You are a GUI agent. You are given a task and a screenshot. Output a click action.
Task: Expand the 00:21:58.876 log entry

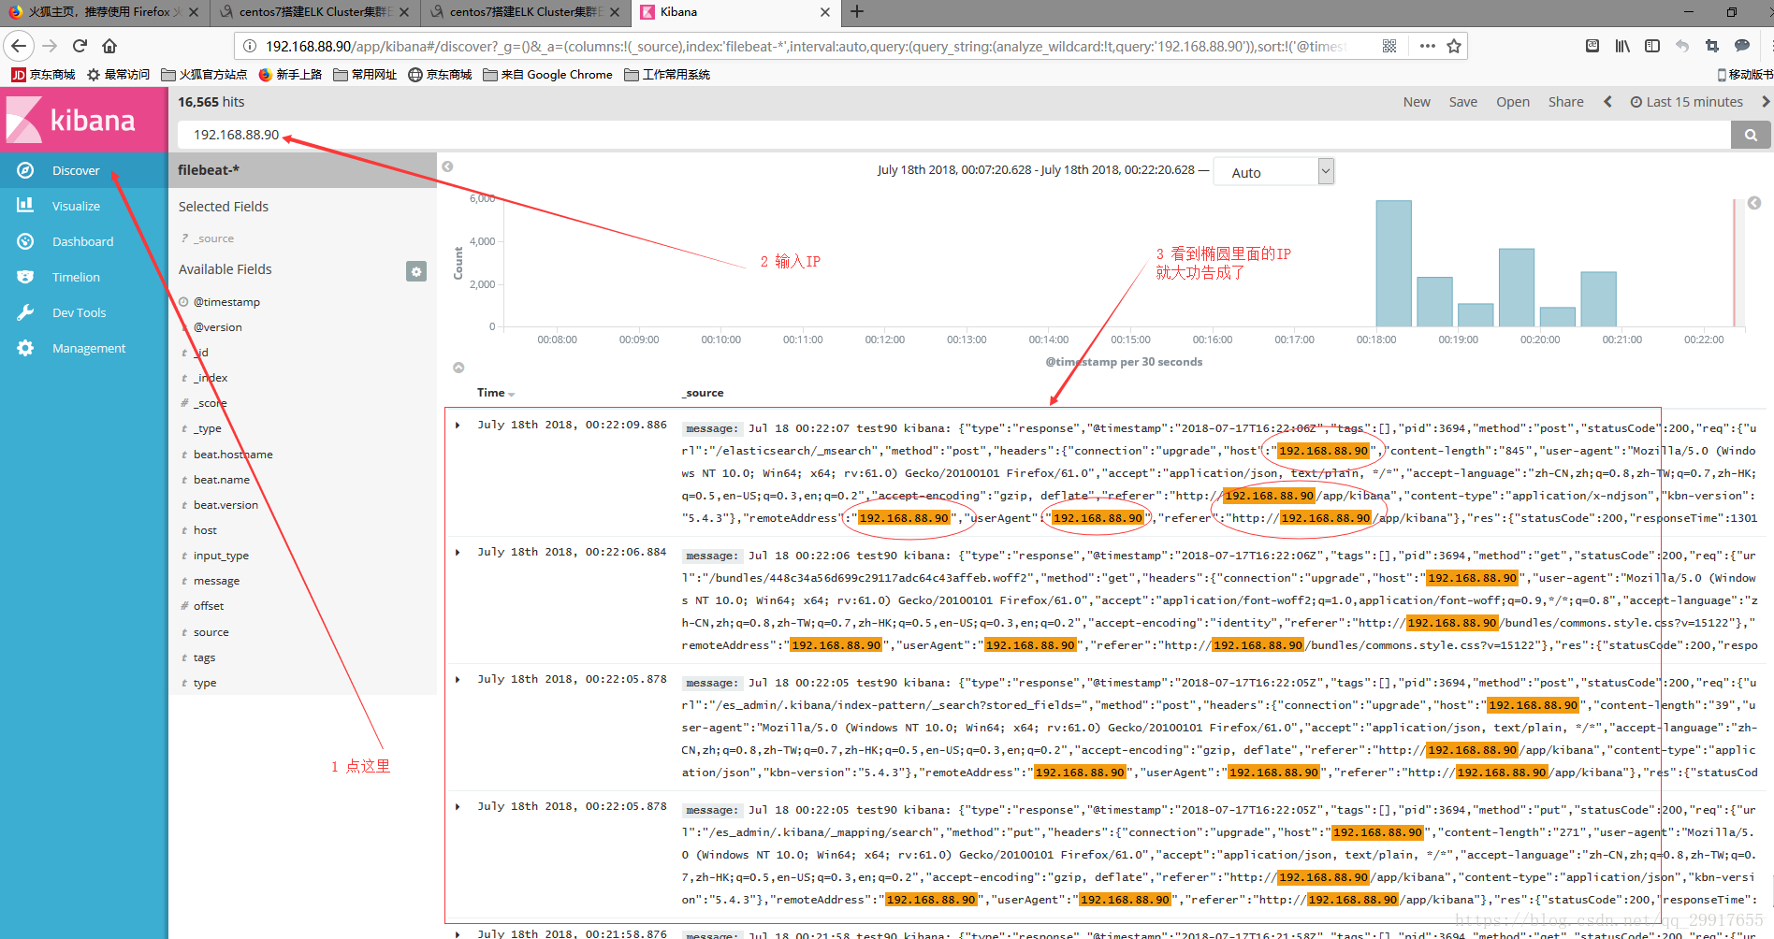click(x=458, y=934)
